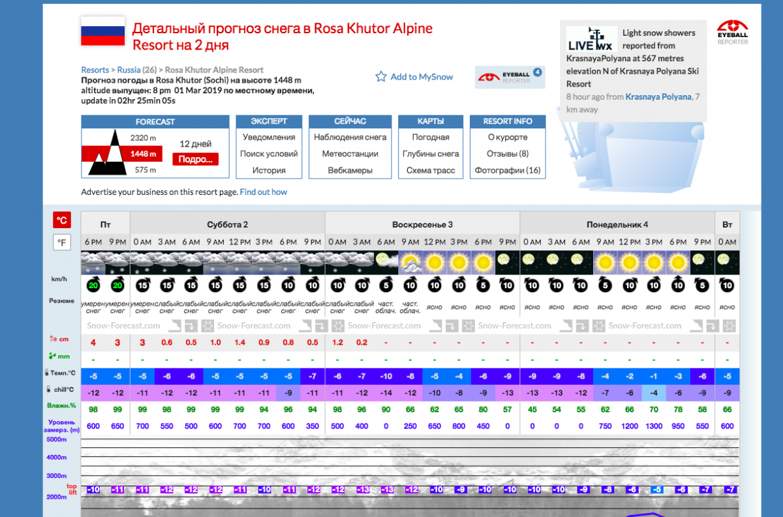783x517 pixels.
Task: Select the 1448 m elevation forecast
Action: click(x=143, y=154)
